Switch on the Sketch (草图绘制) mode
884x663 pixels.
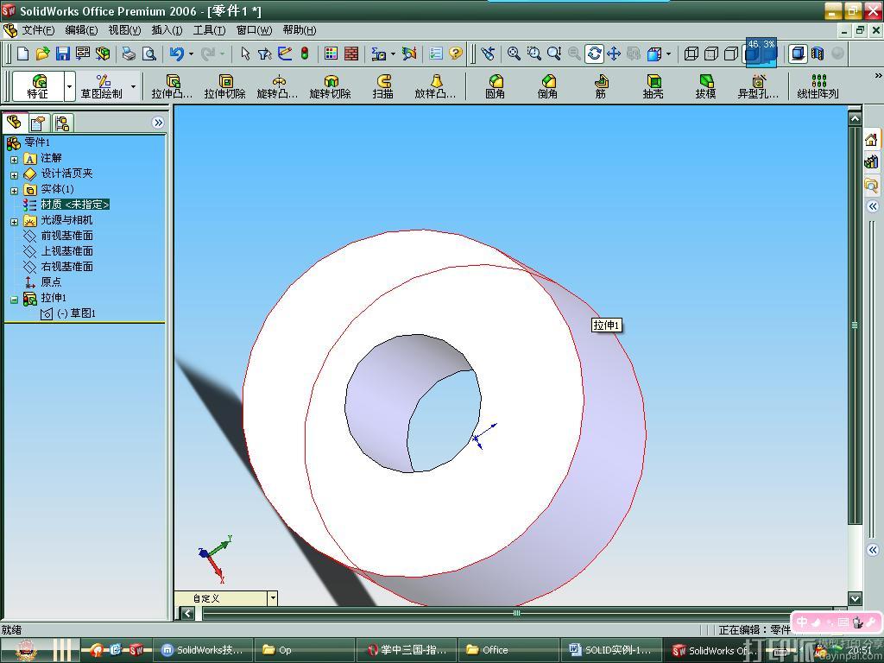(x=102, y=85)
